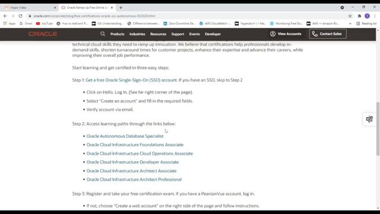
Task: Open the Events menu
Action: pyautogui.click(x=194, y=34)
